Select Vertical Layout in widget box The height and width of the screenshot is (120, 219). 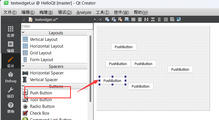(x=54, y=39)
